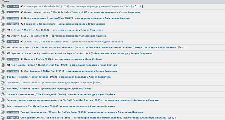
Task: Jump to newest post in Sinners by Сербина
Action: point(22,24)
